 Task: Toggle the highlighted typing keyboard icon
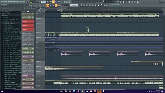[x=48, y=5]
